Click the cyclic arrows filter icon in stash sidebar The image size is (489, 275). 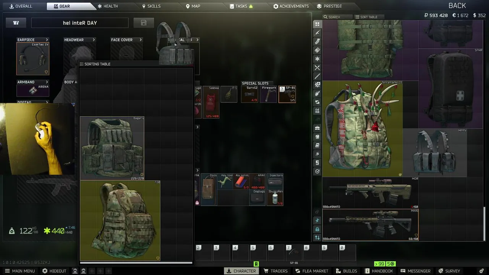[317, 102]
